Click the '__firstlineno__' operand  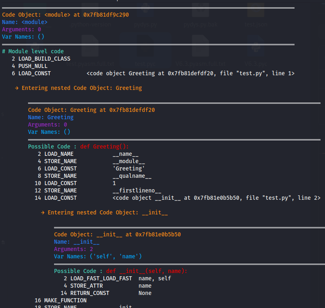click(137, 190)
